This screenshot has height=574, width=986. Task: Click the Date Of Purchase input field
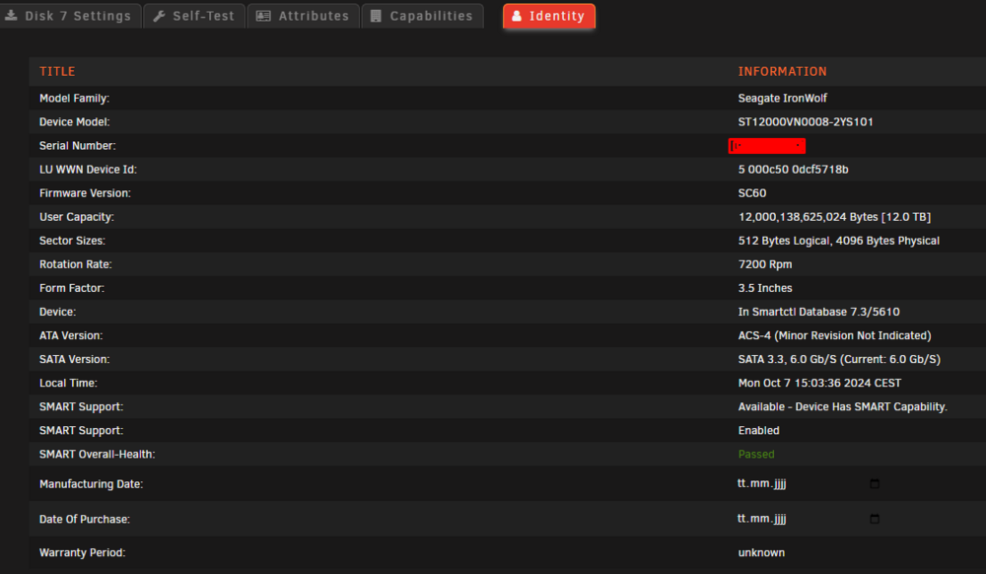809,519
